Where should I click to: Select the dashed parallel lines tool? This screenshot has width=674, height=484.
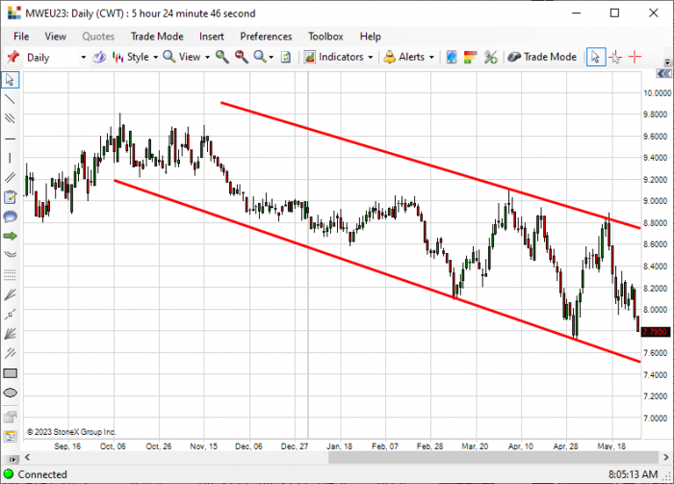[x=10, y=353]
